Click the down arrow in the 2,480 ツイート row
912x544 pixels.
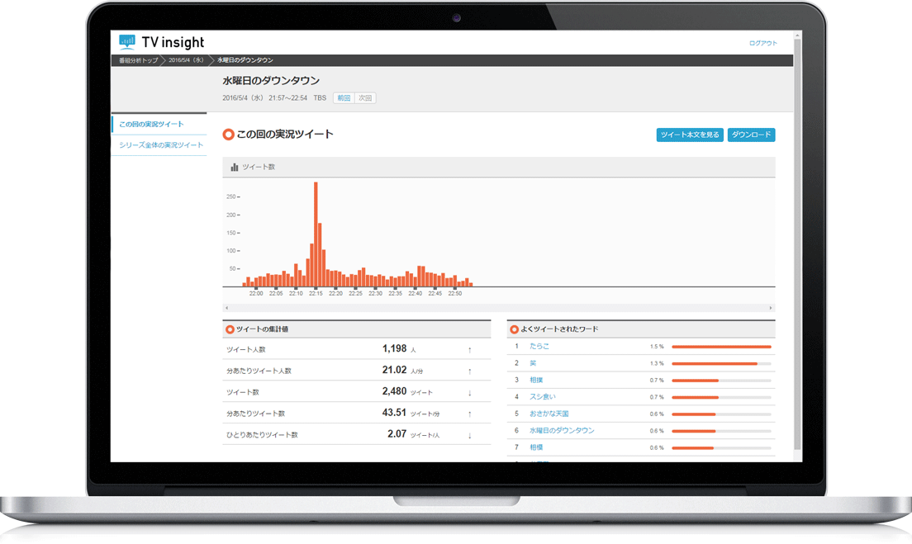pos(469,393)
